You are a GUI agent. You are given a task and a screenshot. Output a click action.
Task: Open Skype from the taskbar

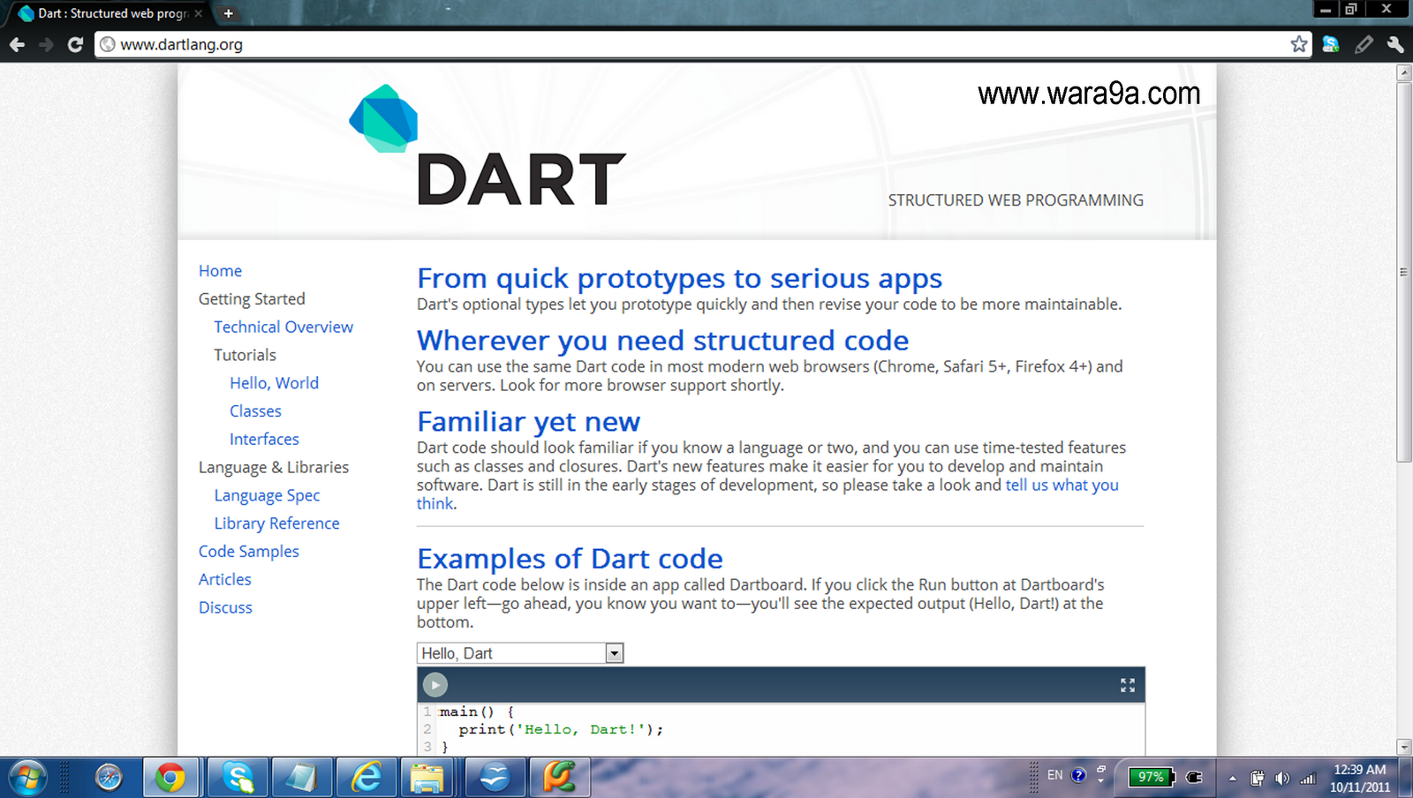pos(238,778)
